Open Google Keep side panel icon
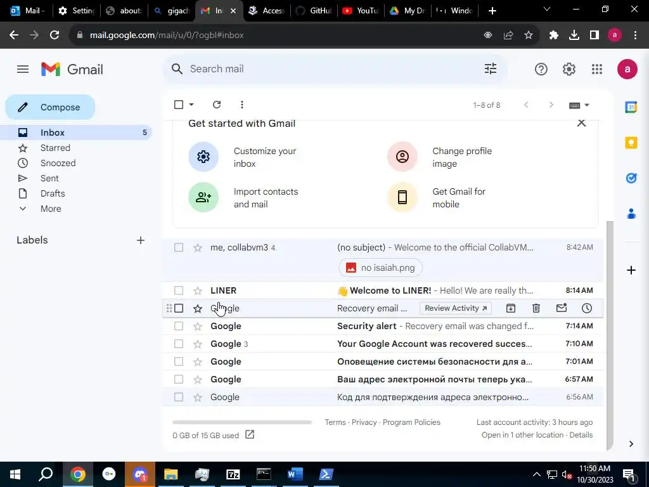649x487 pixels. point(631,143)
